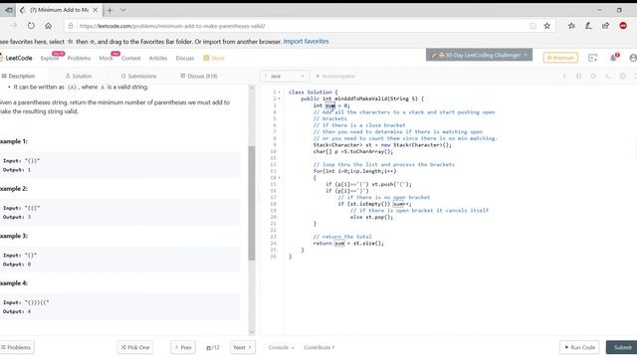Collapse the minAddToMakeValid method fold arrow
This screenshot has height=358, width=637.
[x=280, y=98]
